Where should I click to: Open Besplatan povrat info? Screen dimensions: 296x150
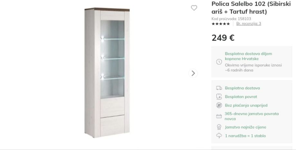point(241,97)
